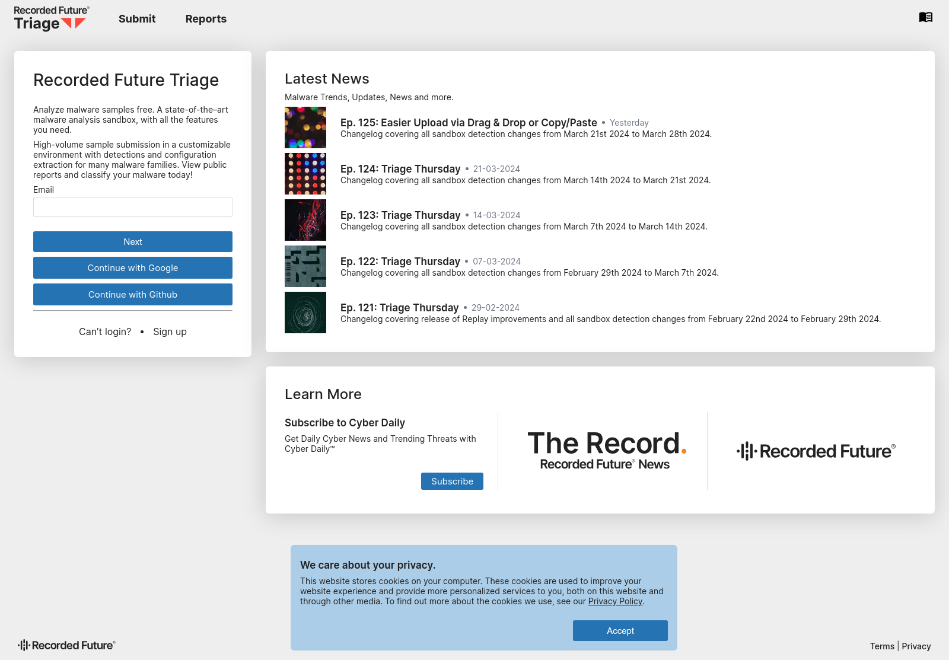This screenshot has height=660, width=949.
Task: Open The Record news logo
Action: tap(606, 451)
